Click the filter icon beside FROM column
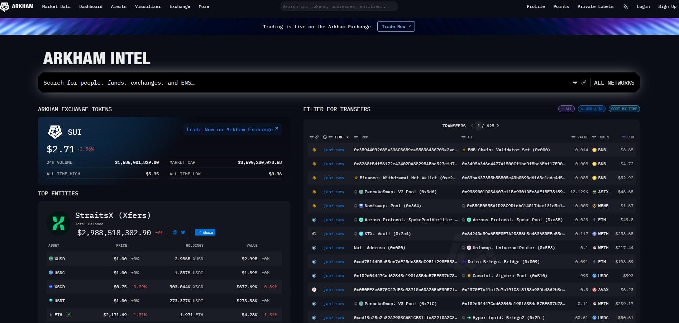This screenshot has width=679, height=323. [355, 137]
